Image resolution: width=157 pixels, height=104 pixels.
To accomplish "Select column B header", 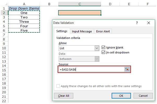I will click(49, 4).
